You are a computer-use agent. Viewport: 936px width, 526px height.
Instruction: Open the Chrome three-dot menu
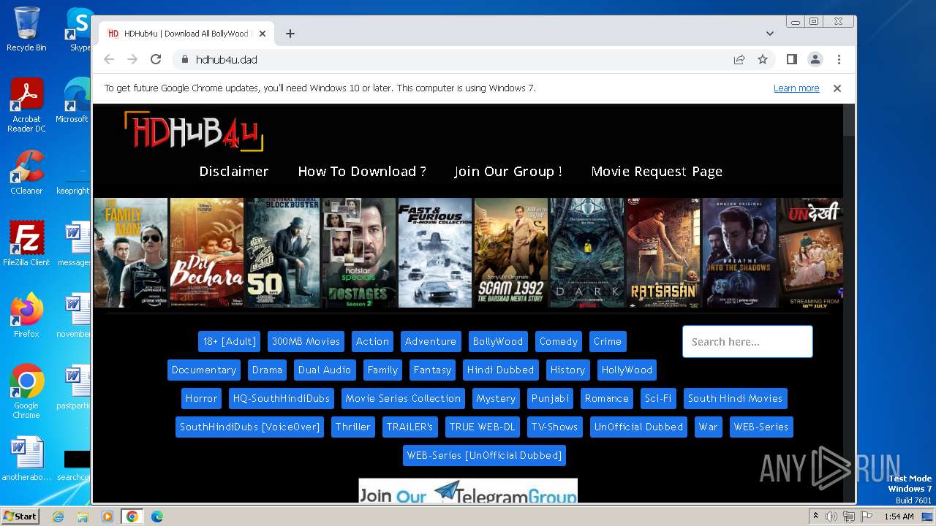tap(839, 60)
